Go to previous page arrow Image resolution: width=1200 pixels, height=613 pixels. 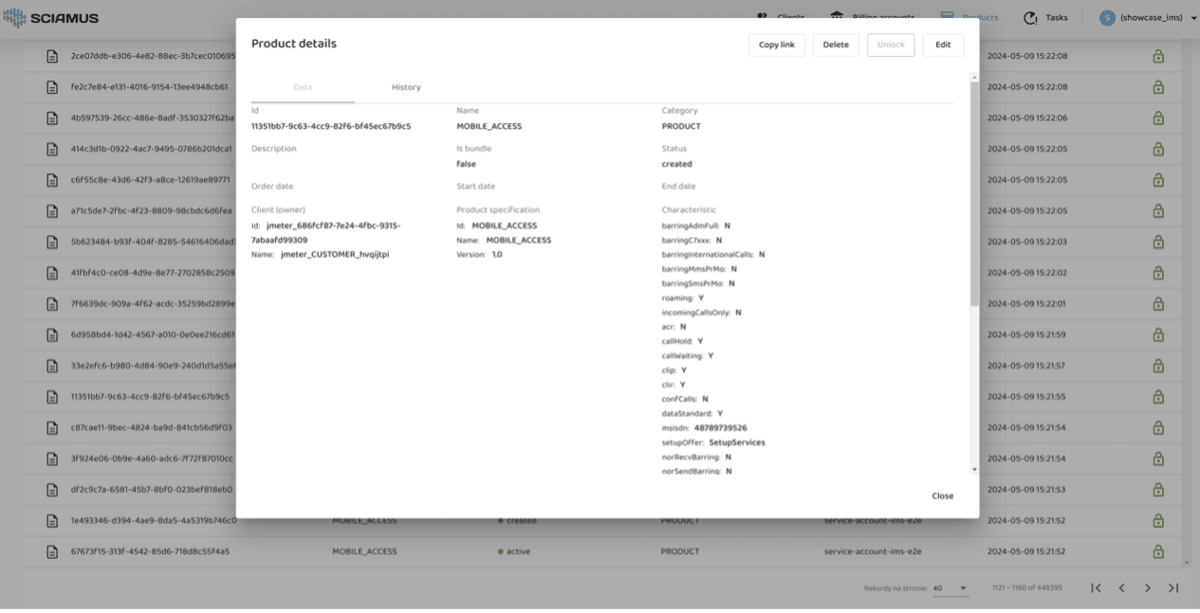[1121, 588]
